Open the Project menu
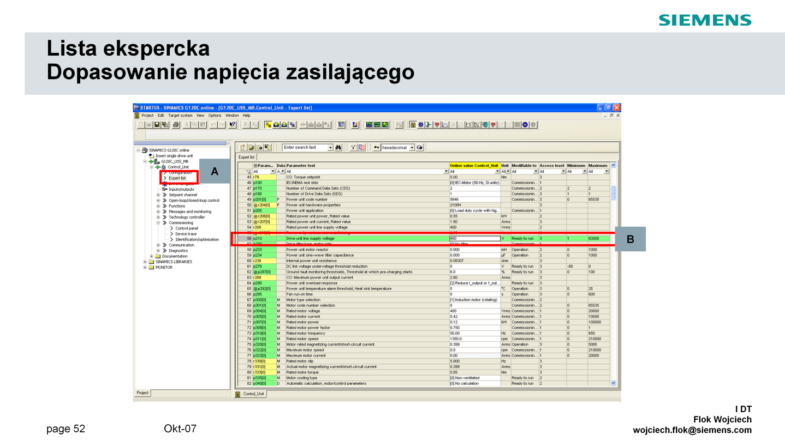The image size is (785, 441). (x=147, y=115)
